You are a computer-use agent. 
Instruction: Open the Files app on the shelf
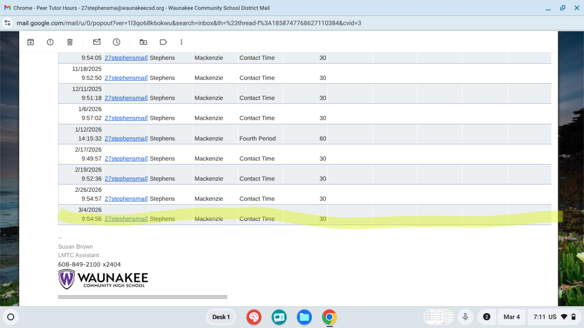304,317
